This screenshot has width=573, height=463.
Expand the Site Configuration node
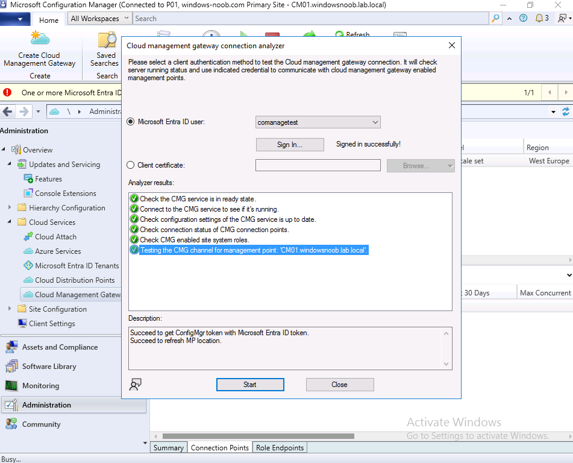point(10,309)
